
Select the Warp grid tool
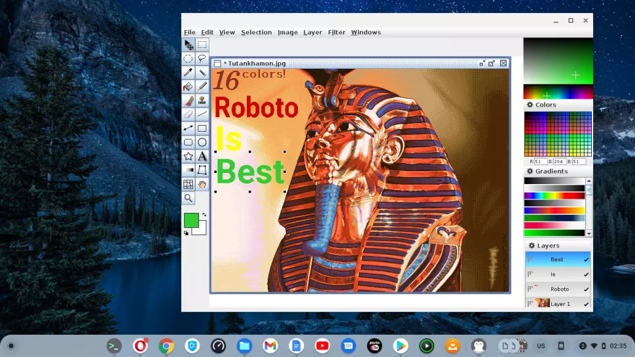(189, 184)
